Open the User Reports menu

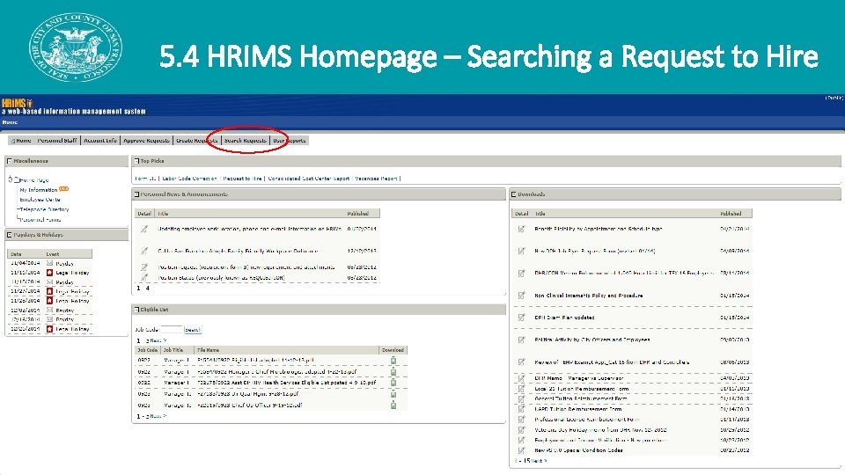click(290, 141)
